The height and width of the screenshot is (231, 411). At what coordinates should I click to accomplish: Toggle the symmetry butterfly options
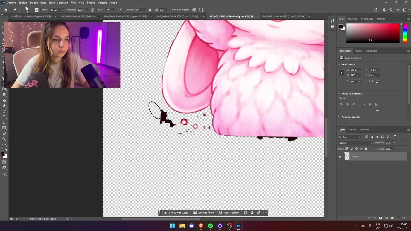tap(201, 10)
